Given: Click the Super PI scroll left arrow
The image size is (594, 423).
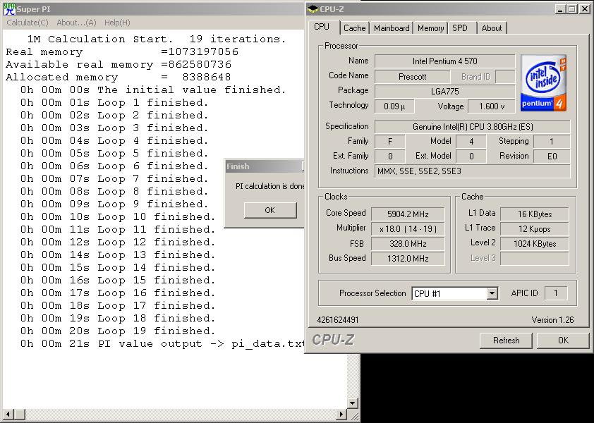Looking at the screenshot, I should [8, 415].
